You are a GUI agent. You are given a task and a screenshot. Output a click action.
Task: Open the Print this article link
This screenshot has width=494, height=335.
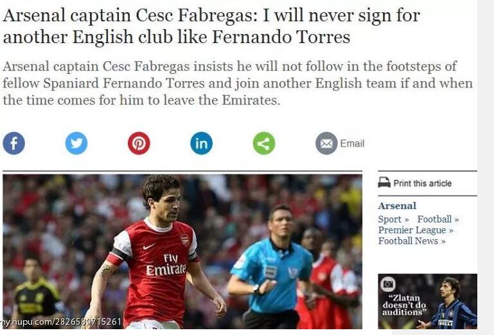[x=423, y=183]
